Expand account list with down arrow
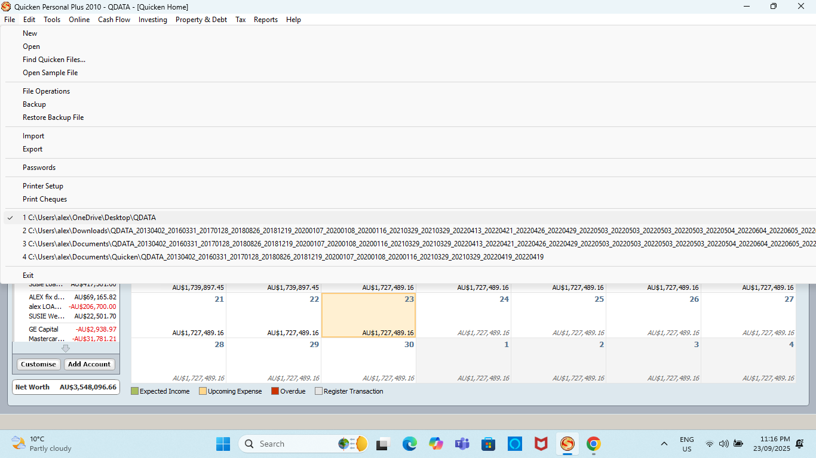 click(x=66, y=348)
